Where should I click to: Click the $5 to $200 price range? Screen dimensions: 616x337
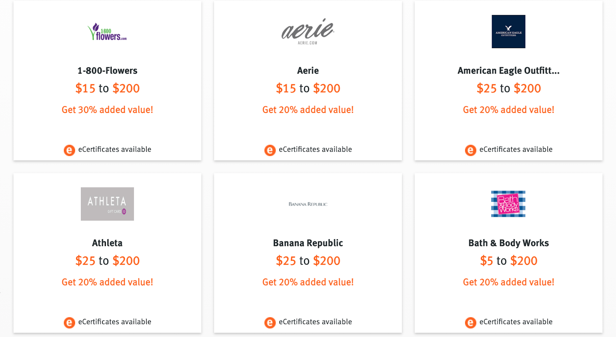[508, 261]
